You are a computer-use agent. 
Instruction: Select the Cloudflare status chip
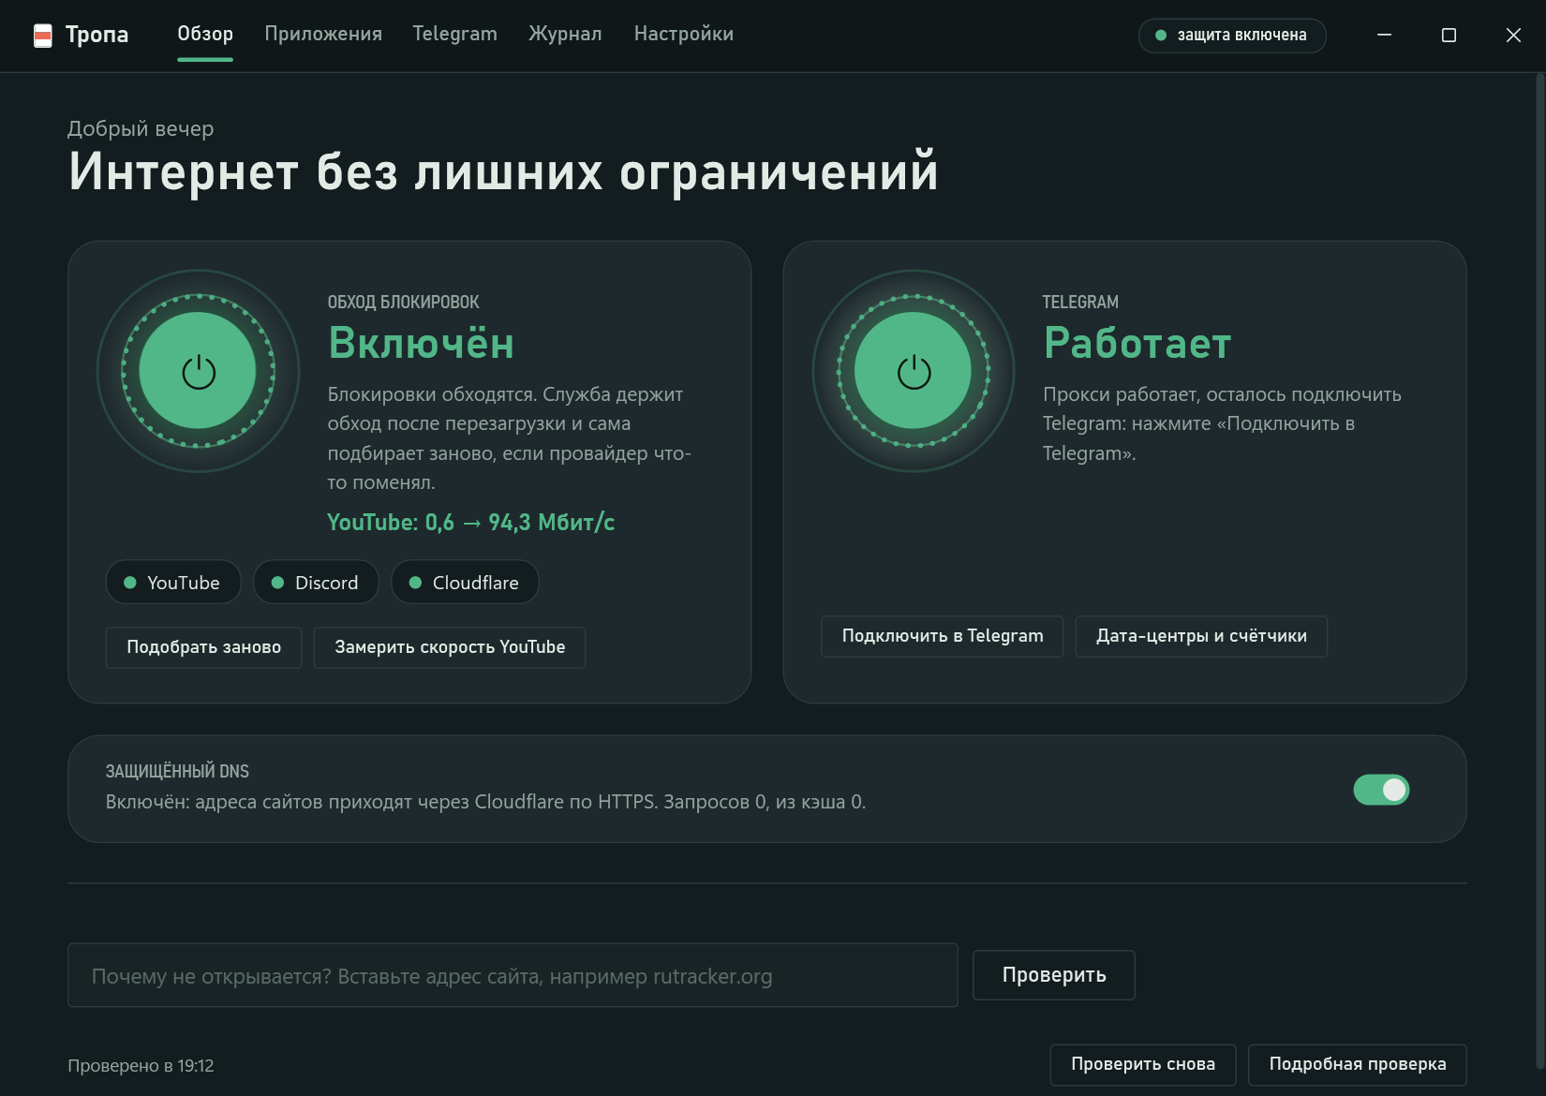pos(465,583)
